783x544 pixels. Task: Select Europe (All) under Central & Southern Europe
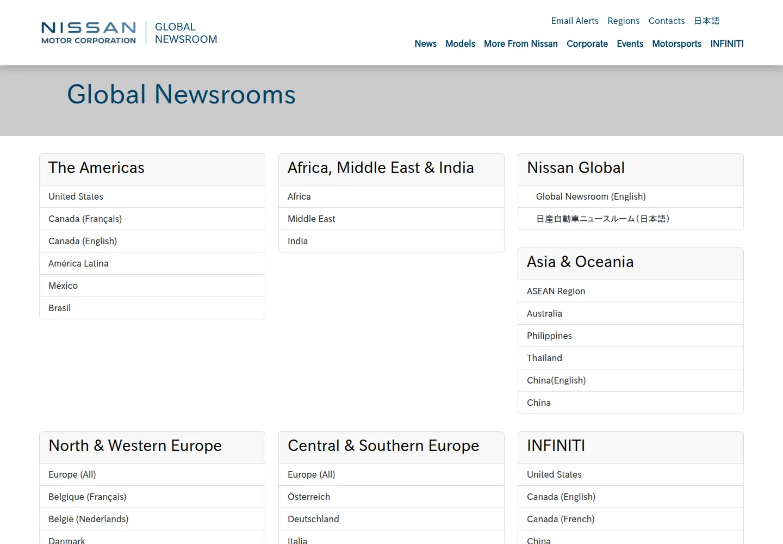pyautogui.click(x=391, y=474)
